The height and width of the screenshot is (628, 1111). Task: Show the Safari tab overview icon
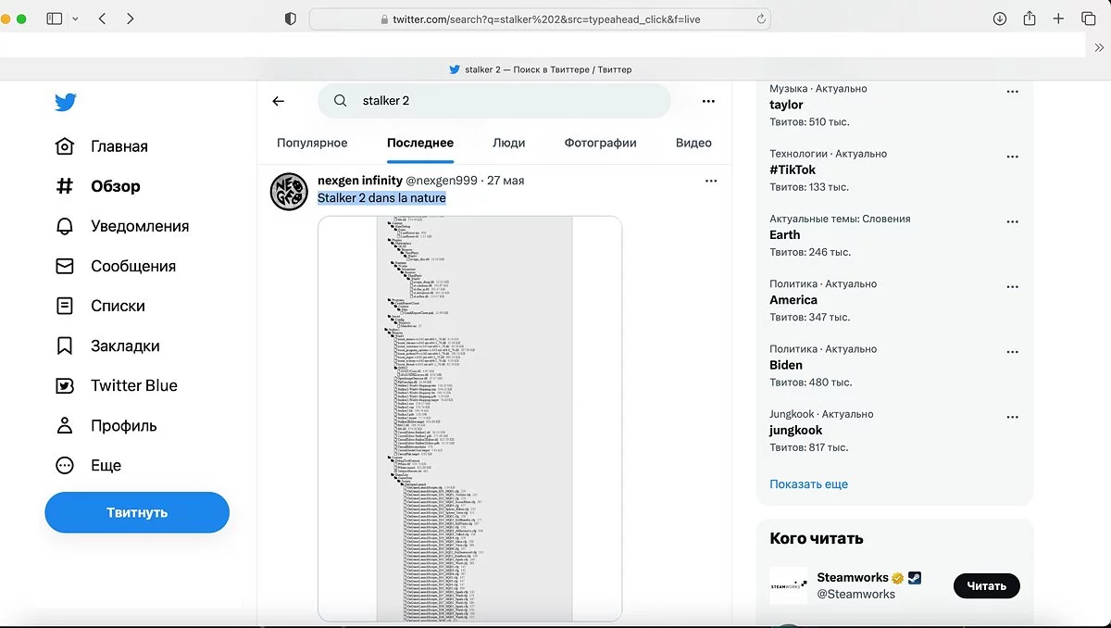click(1089, 19)
